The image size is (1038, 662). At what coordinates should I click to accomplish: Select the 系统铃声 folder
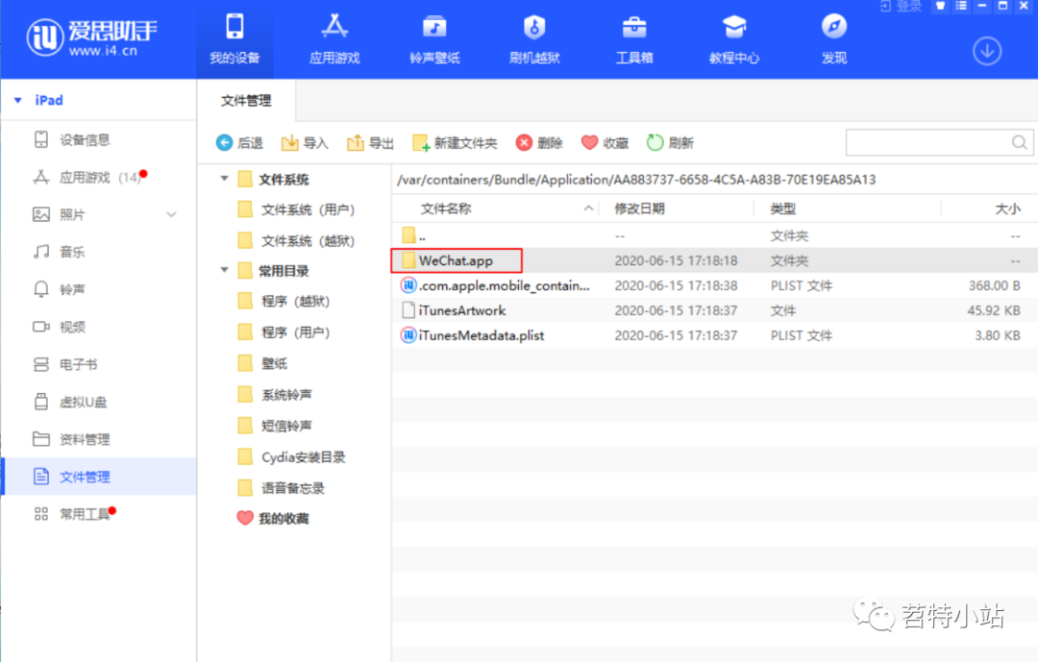coord(275,395)
